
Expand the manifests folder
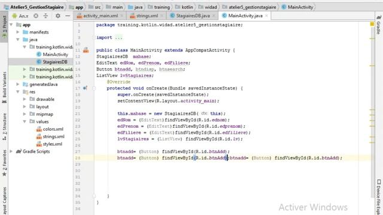point(17,32)
